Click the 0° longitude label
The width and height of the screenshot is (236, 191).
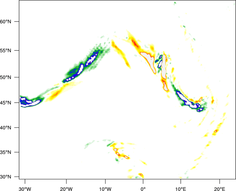143,189
